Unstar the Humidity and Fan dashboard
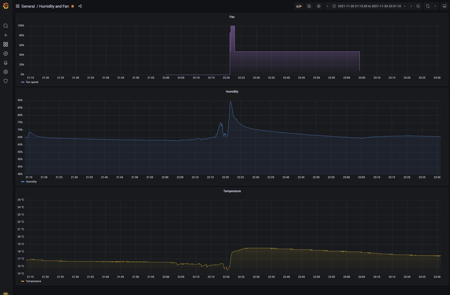 (73, 6)
